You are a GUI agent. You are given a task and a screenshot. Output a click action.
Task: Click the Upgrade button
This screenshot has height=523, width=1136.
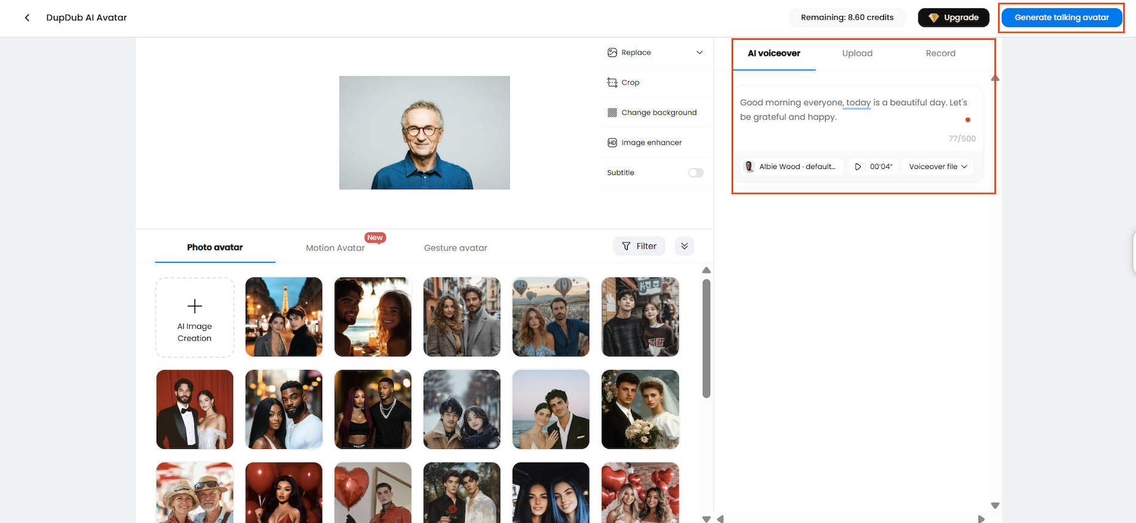point(953,18)
